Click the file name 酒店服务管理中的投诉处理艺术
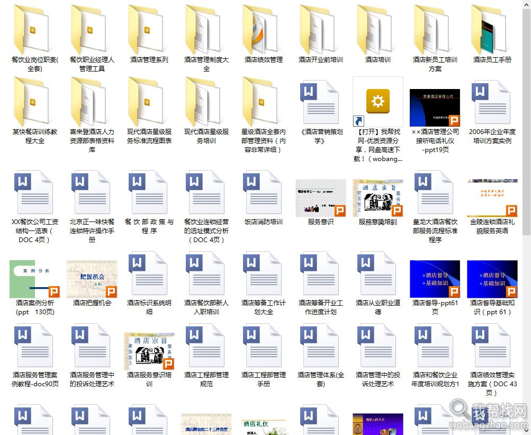 (x=92, y=379)
